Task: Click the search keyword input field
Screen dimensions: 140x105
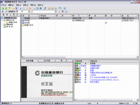Action: (43, 11)
